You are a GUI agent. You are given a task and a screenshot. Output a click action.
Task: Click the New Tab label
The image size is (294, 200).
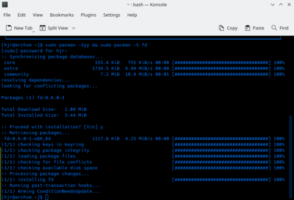[23, 28]
